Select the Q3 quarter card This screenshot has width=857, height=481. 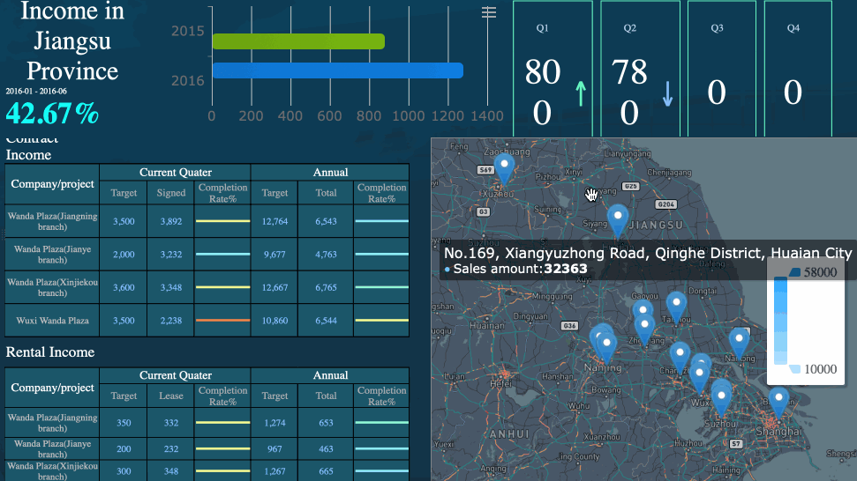coord(721,68)
